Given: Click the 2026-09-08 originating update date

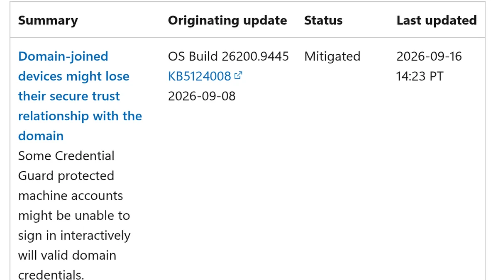Looking at the screenshot, I should pyautogui.click(x=202, y=96).
